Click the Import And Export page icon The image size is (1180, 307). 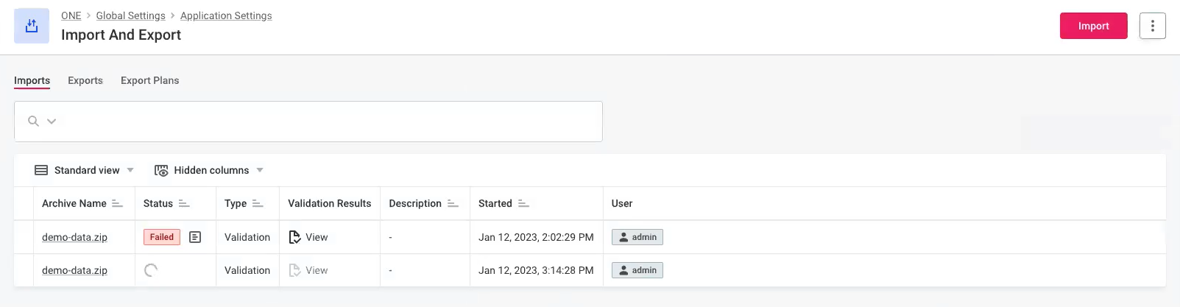pos(32,27)
